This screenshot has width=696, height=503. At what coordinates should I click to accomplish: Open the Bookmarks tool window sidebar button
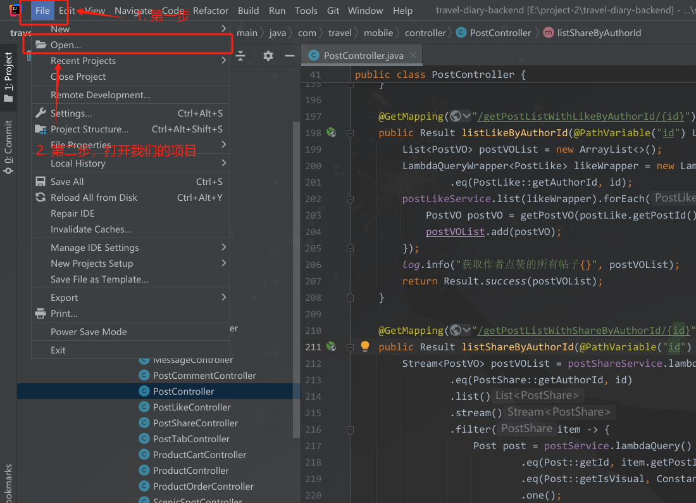8,483
